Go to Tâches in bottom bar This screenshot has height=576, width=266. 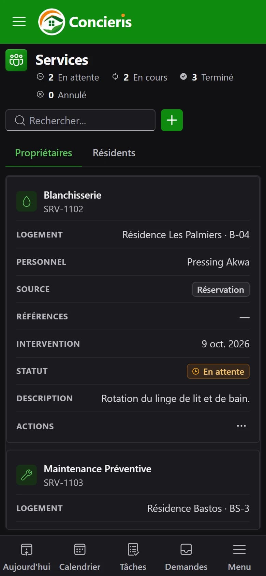click(133, 556)
